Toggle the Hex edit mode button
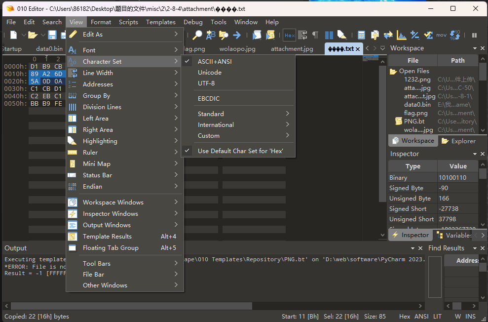 pos(290,35)
